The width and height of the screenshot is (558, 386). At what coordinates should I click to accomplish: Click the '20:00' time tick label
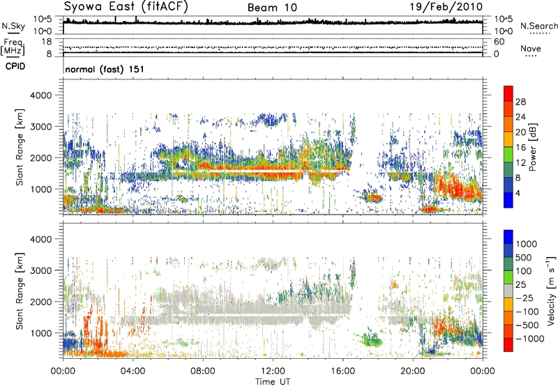[413, 371]
